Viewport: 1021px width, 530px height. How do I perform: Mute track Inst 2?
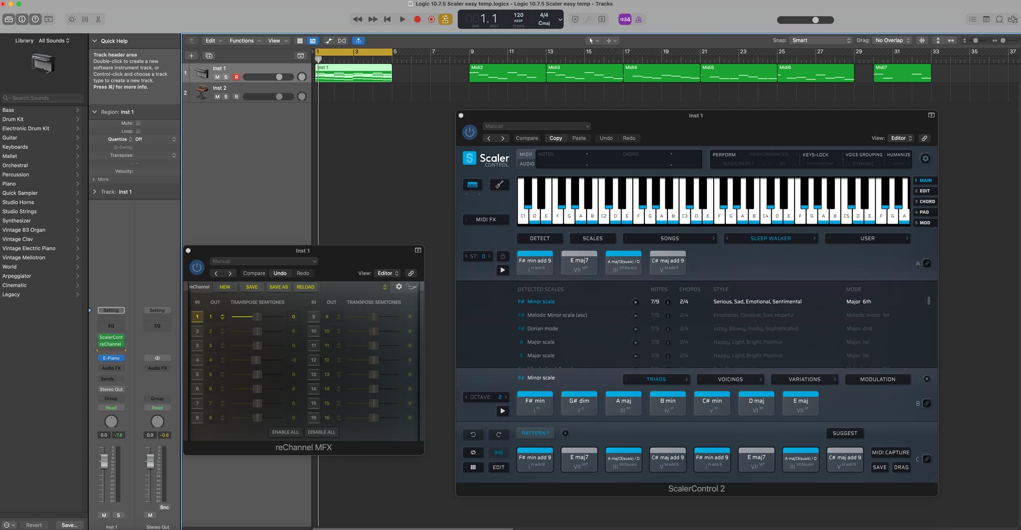217,97
